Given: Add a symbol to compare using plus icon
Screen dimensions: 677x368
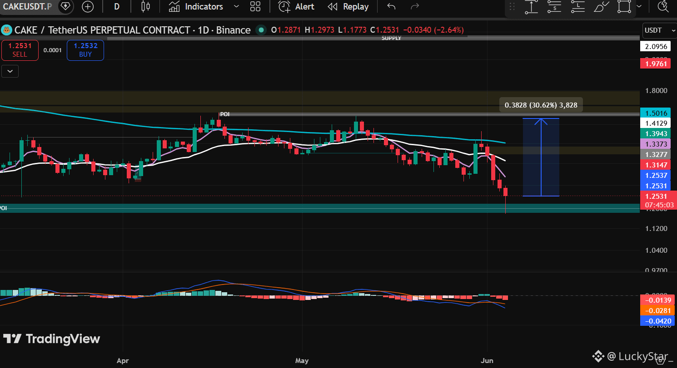Looking at the screenshot, I should coord(88,6).
